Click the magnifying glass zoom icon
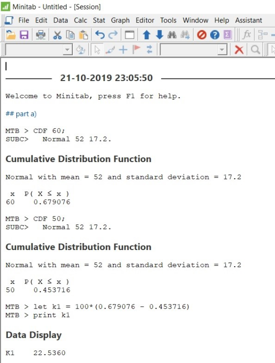275x363 pixels. click(x=255, y=50)
